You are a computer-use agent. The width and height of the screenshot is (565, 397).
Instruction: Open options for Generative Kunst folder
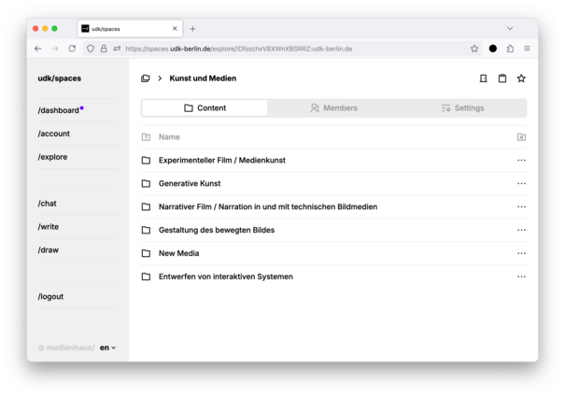pyautogui.click(x=521, y=183)
